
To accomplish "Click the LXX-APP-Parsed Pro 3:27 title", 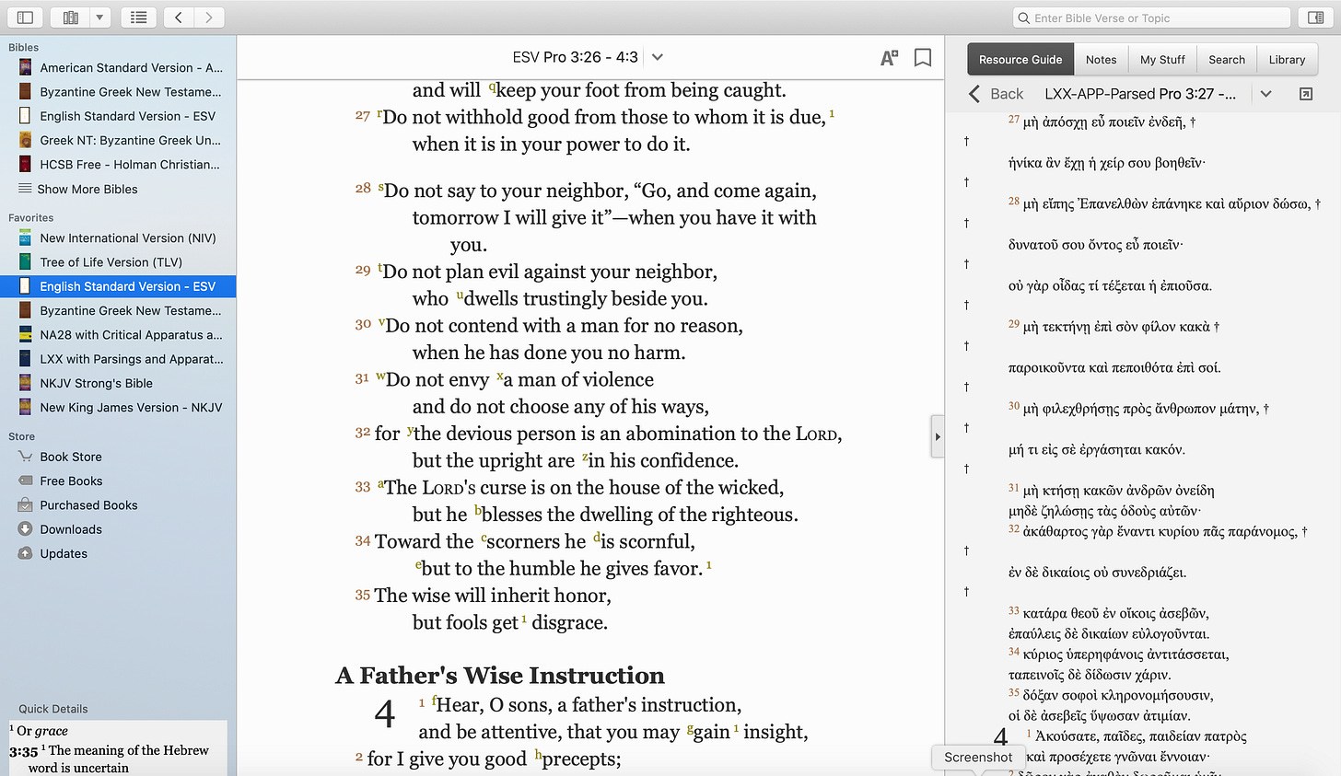I will pos(1140,94).
